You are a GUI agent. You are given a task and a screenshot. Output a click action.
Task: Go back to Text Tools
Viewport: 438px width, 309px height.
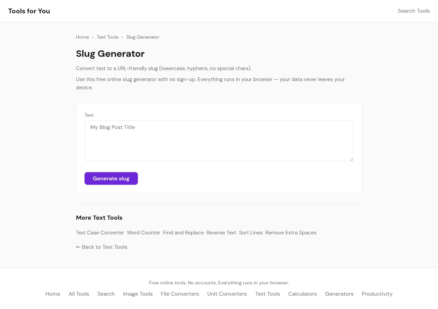102,247
